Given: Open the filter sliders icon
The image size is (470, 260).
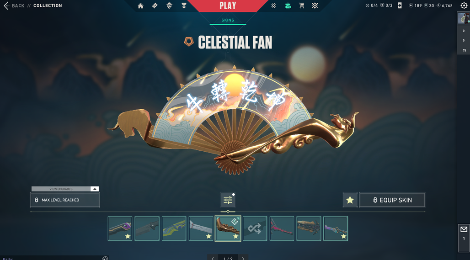Looking at the screenshot, I should [228, 200].
